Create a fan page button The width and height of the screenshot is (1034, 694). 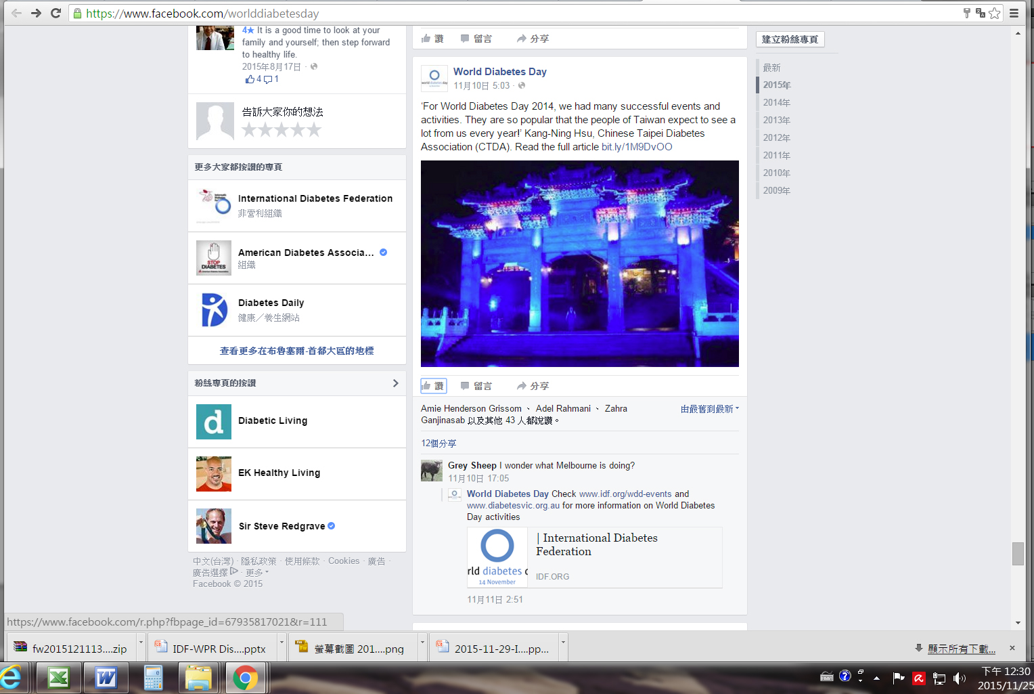tap(790, 39)
